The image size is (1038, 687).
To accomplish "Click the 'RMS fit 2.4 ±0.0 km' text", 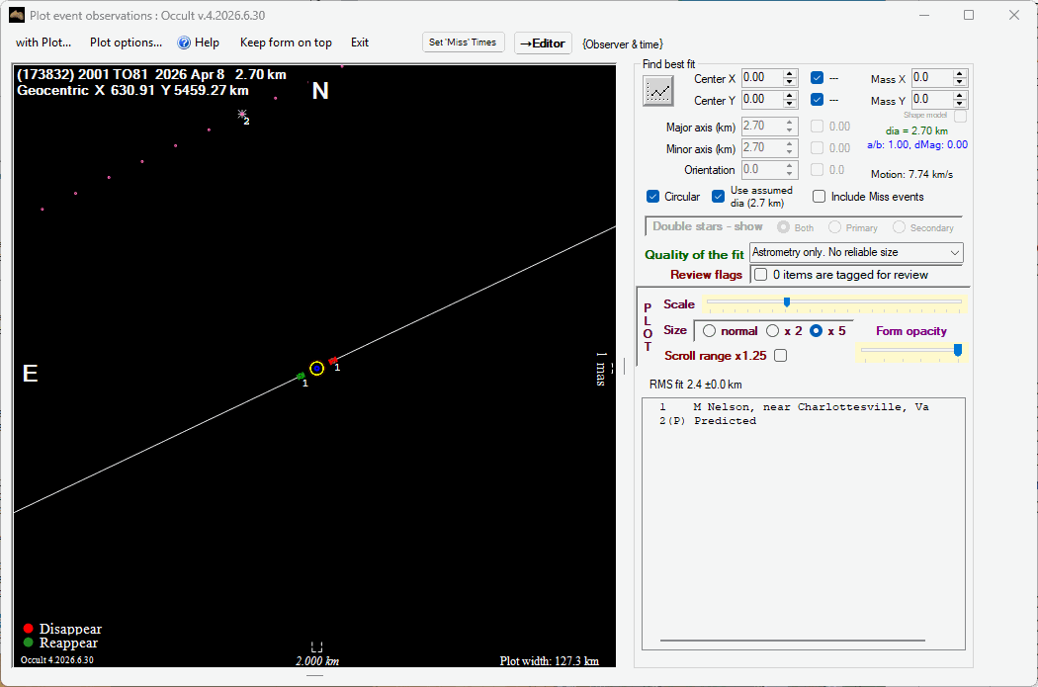I will tap(696, 385).
